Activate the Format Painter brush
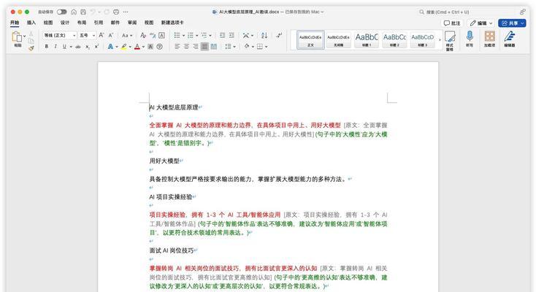Viewport: 536px width, 292px height. coord(31,48)
